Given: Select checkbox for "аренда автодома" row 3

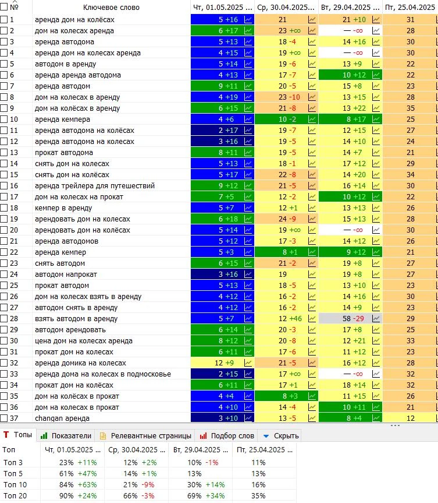Looking at the screenshot, I should (x=4, y=42).
